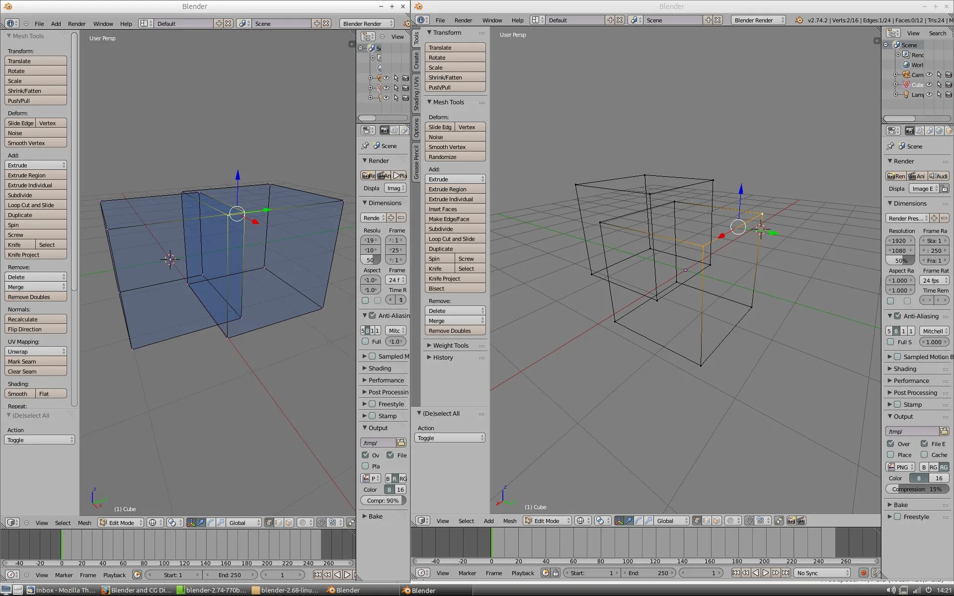Click the proportional editing icon in right viewport header
Screen dimensions: 954x596
[x=730, y=521]
